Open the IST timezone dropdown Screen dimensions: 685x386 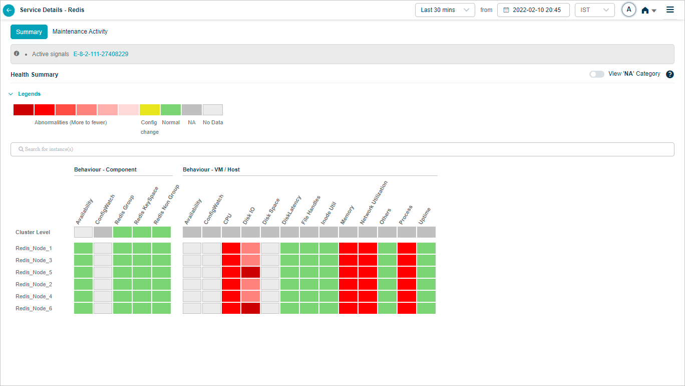click(x=594, y=10)
